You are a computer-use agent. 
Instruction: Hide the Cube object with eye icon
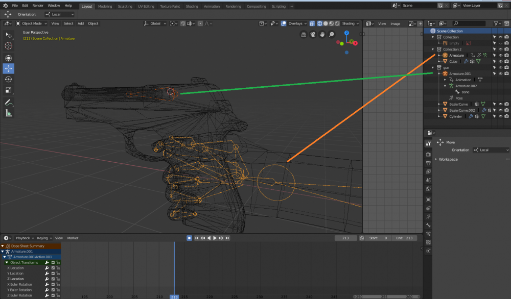point(501,61)
